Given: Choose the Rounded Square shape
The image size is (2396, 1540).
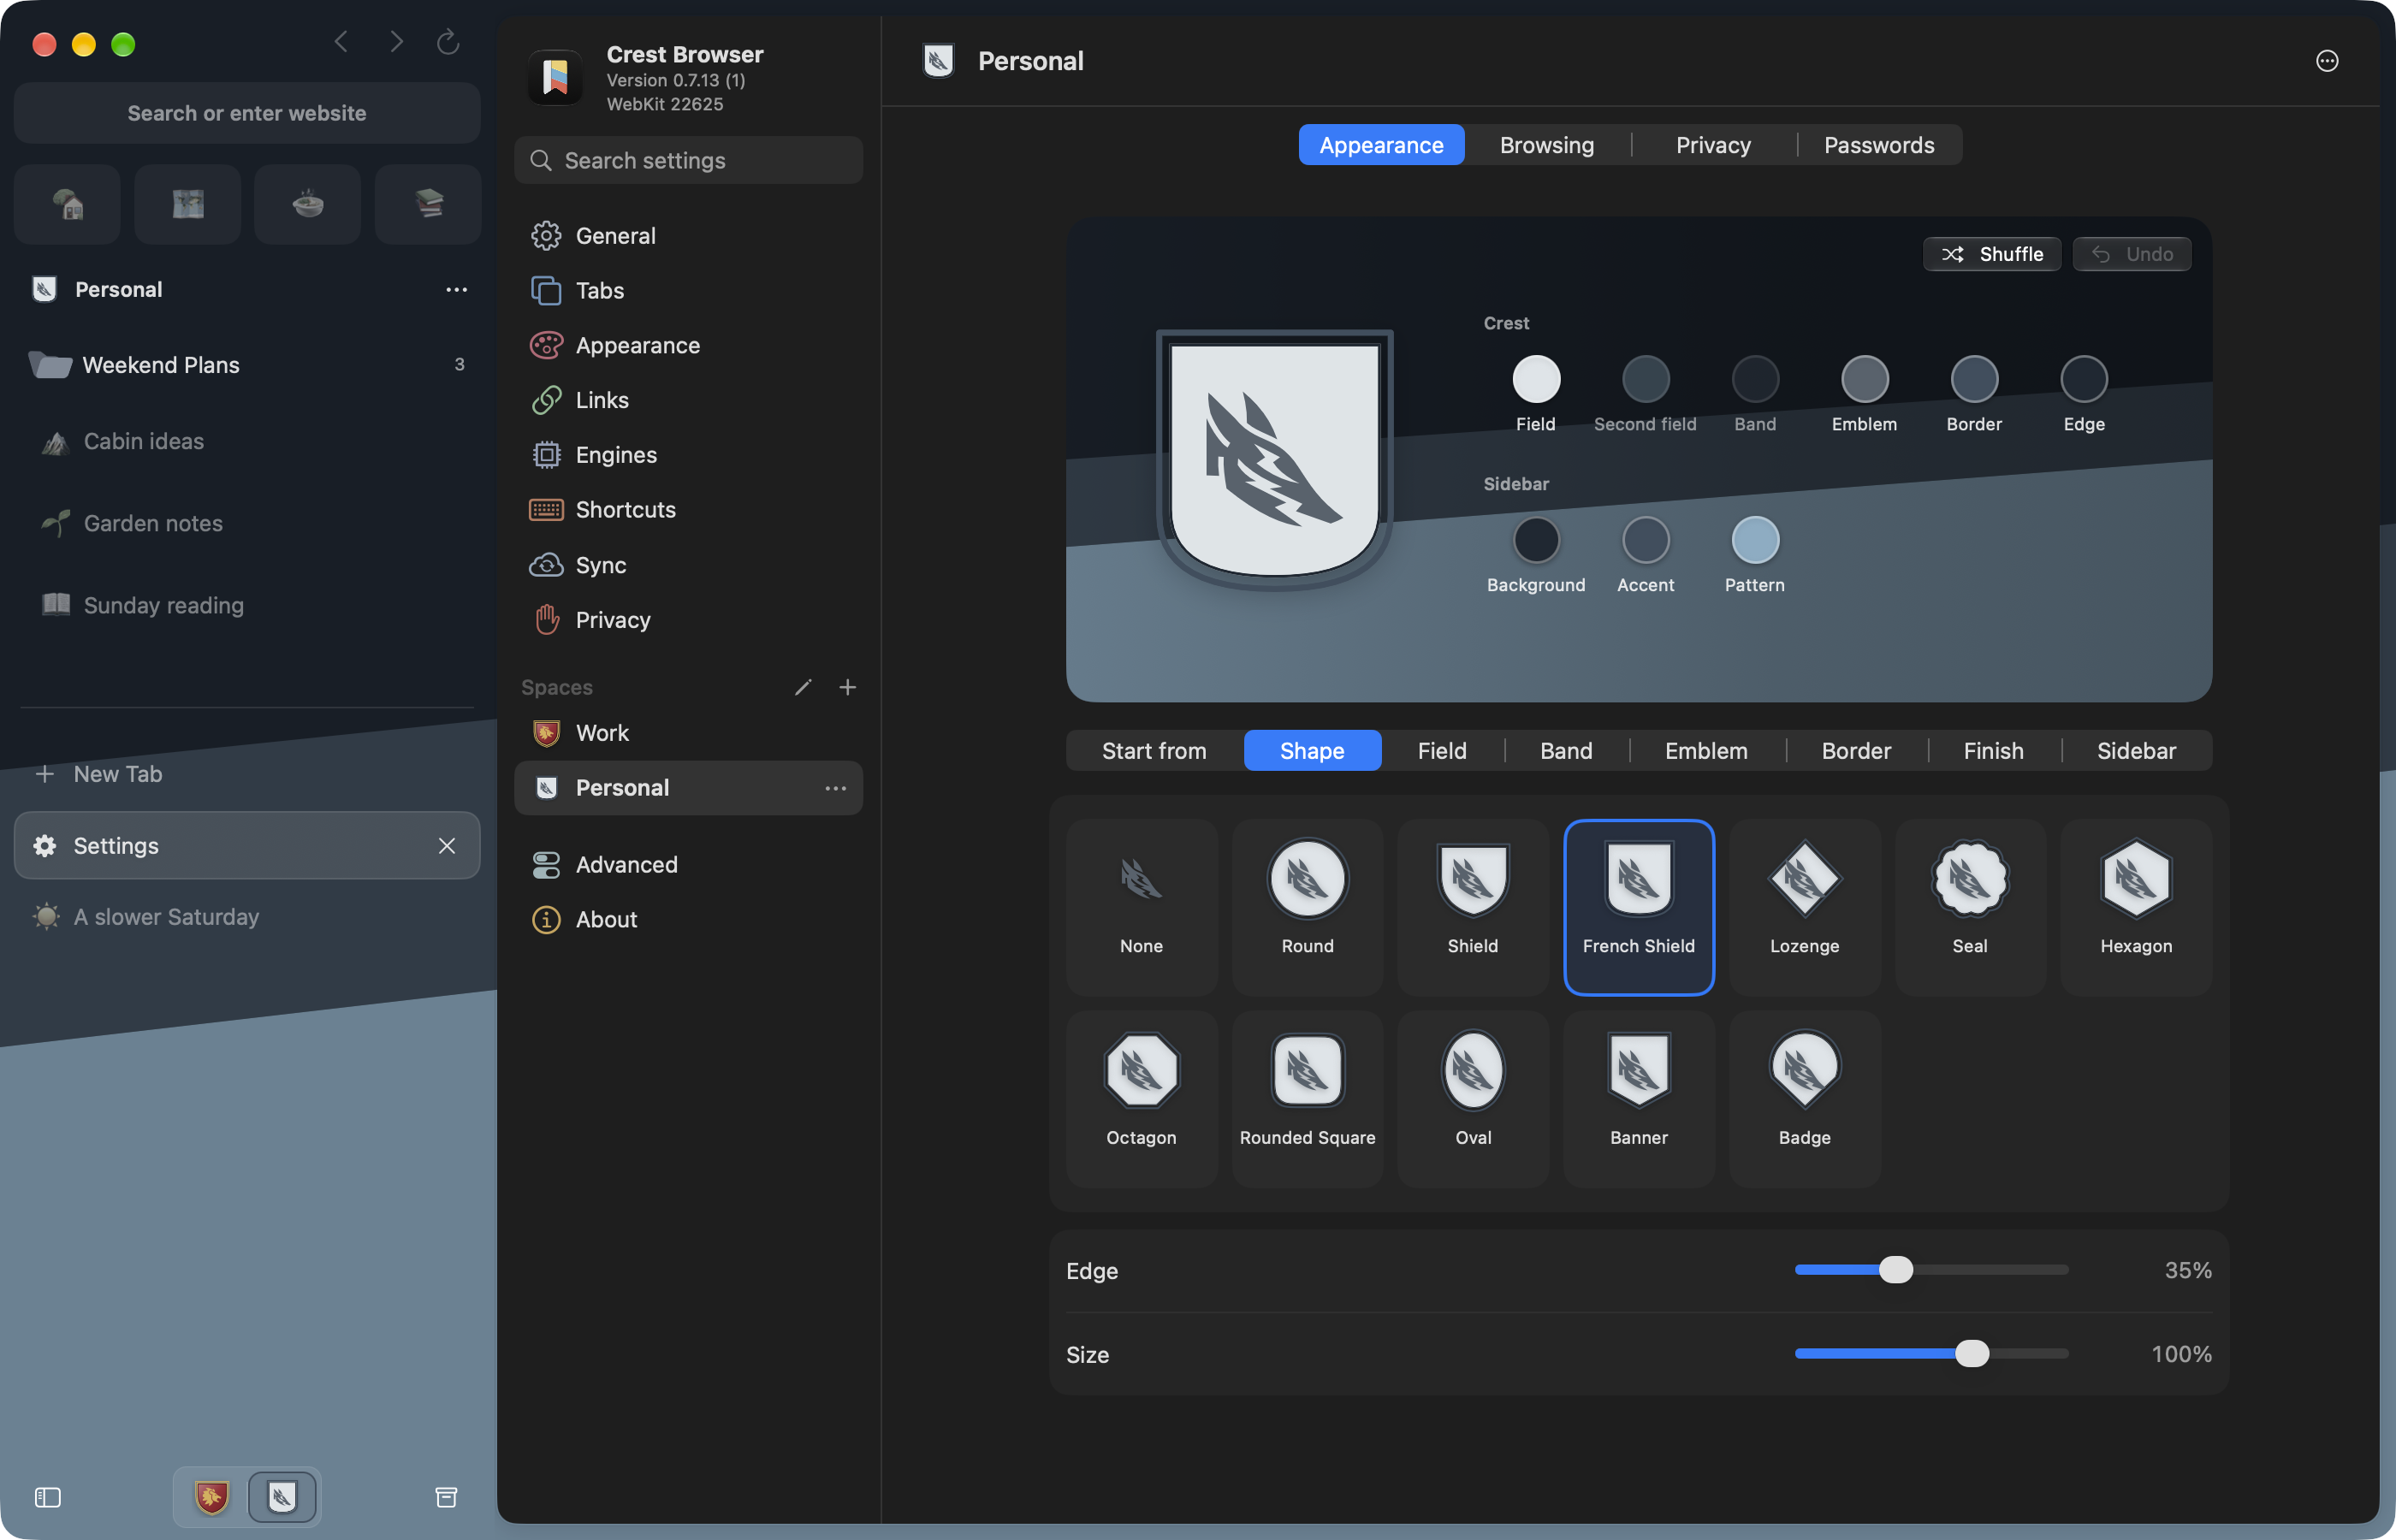Looking at the screenshot, I should coord(1307,1098).
